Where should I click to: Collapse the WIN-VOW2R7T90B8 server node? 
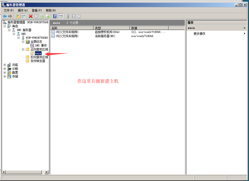[x=18, y=38]
